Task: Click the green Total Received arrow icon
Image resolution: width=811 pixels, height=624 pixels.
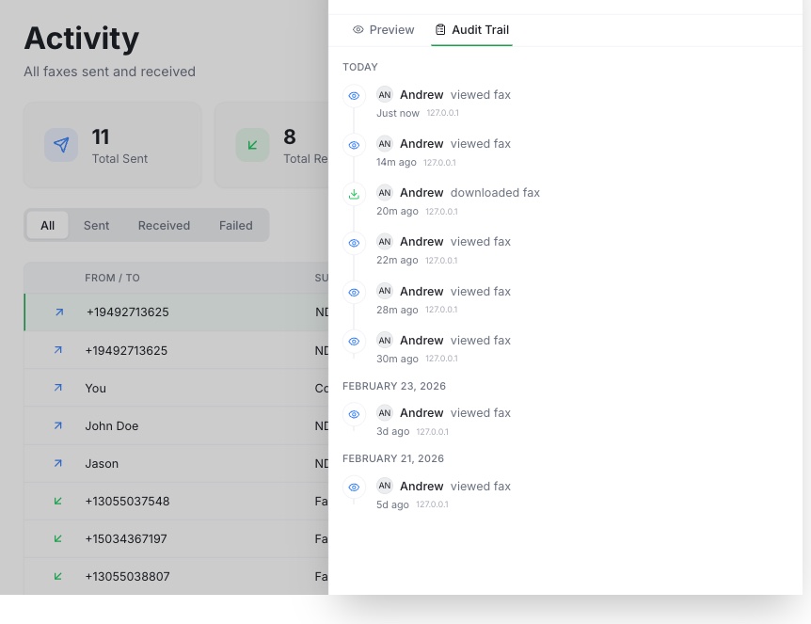Action: pyautogui.click(x=252, y=145)
